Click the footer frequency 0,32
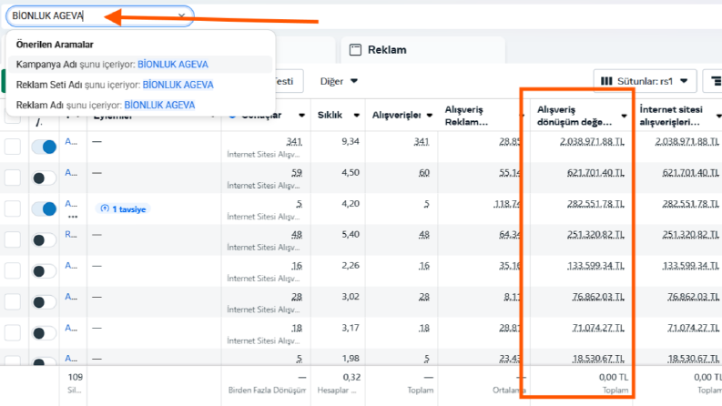722x406 pixels. pos(351,377)
